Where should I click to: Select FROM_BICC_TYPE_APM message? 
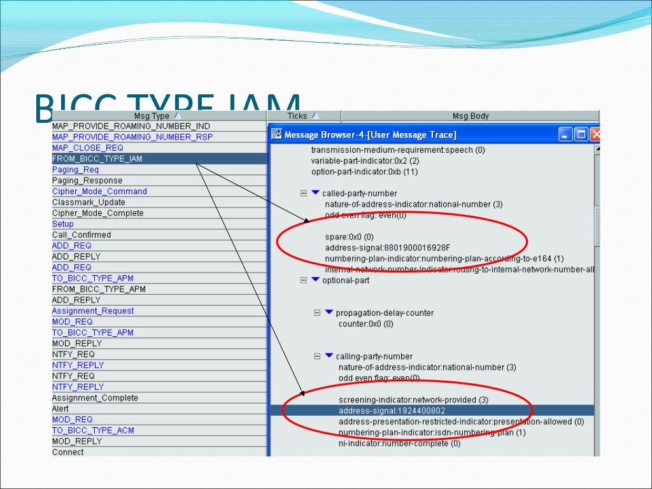(159, 289)
